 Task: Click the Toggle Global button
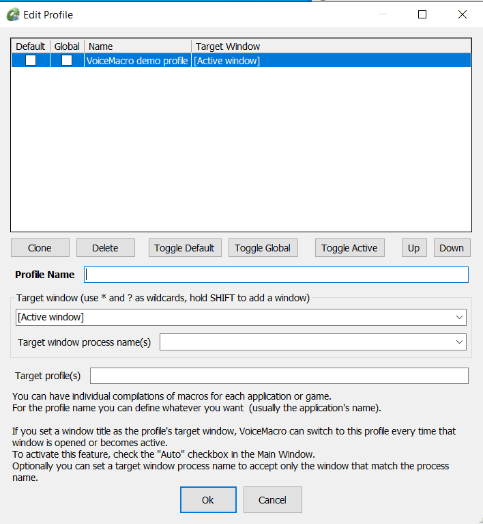pos(263,248)
